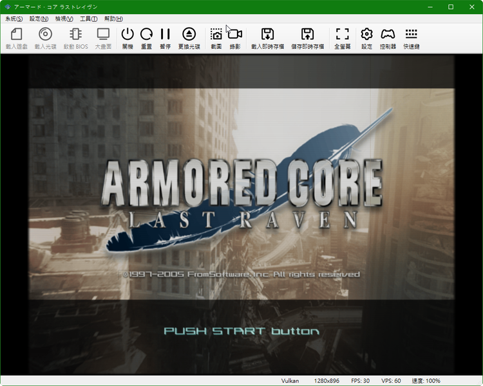Click the 儲存即時存檔 (save state) icon
Screen dimensions: 483x386
pos(307,38)
